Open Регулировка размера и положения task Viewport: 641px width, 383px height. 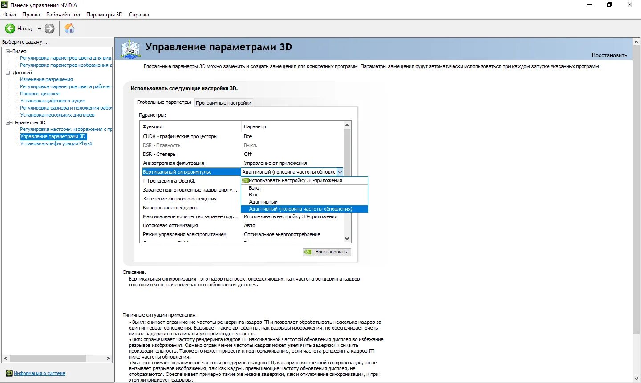coord(66,108)
